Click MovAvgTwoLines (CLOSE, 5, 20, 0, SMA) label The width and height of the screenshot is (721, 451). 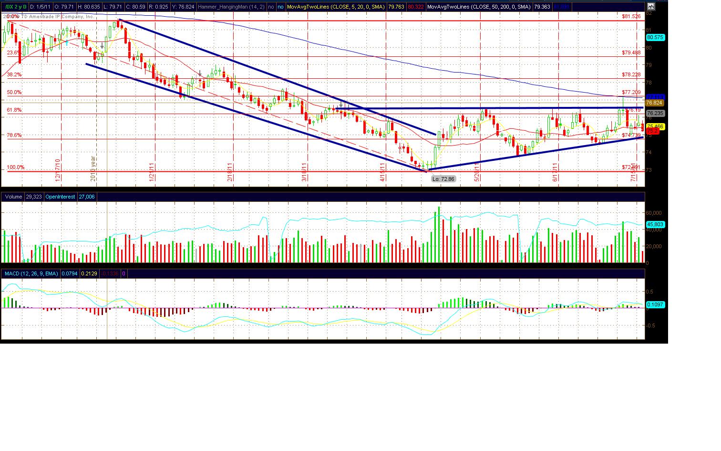click(336, 7)
